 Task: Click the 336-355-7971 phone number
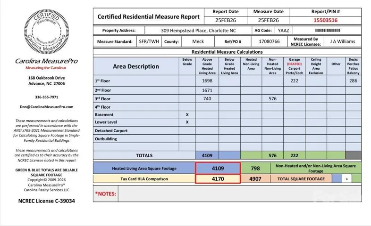pyautogui.click(x=46, y=97)
